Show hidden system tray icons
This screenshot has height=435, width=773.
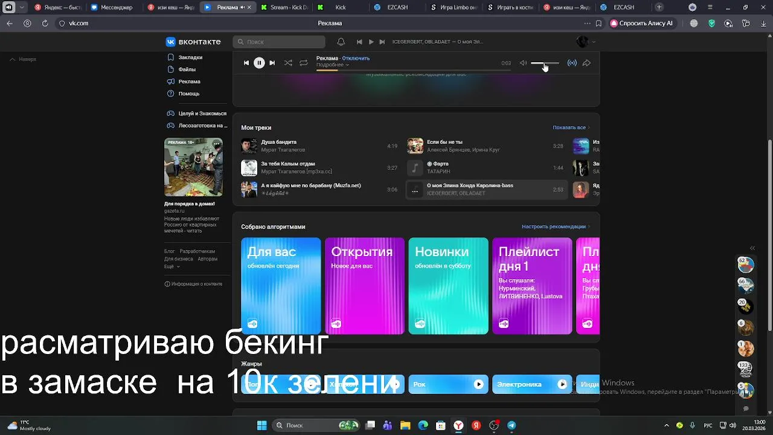click(667, 425)
